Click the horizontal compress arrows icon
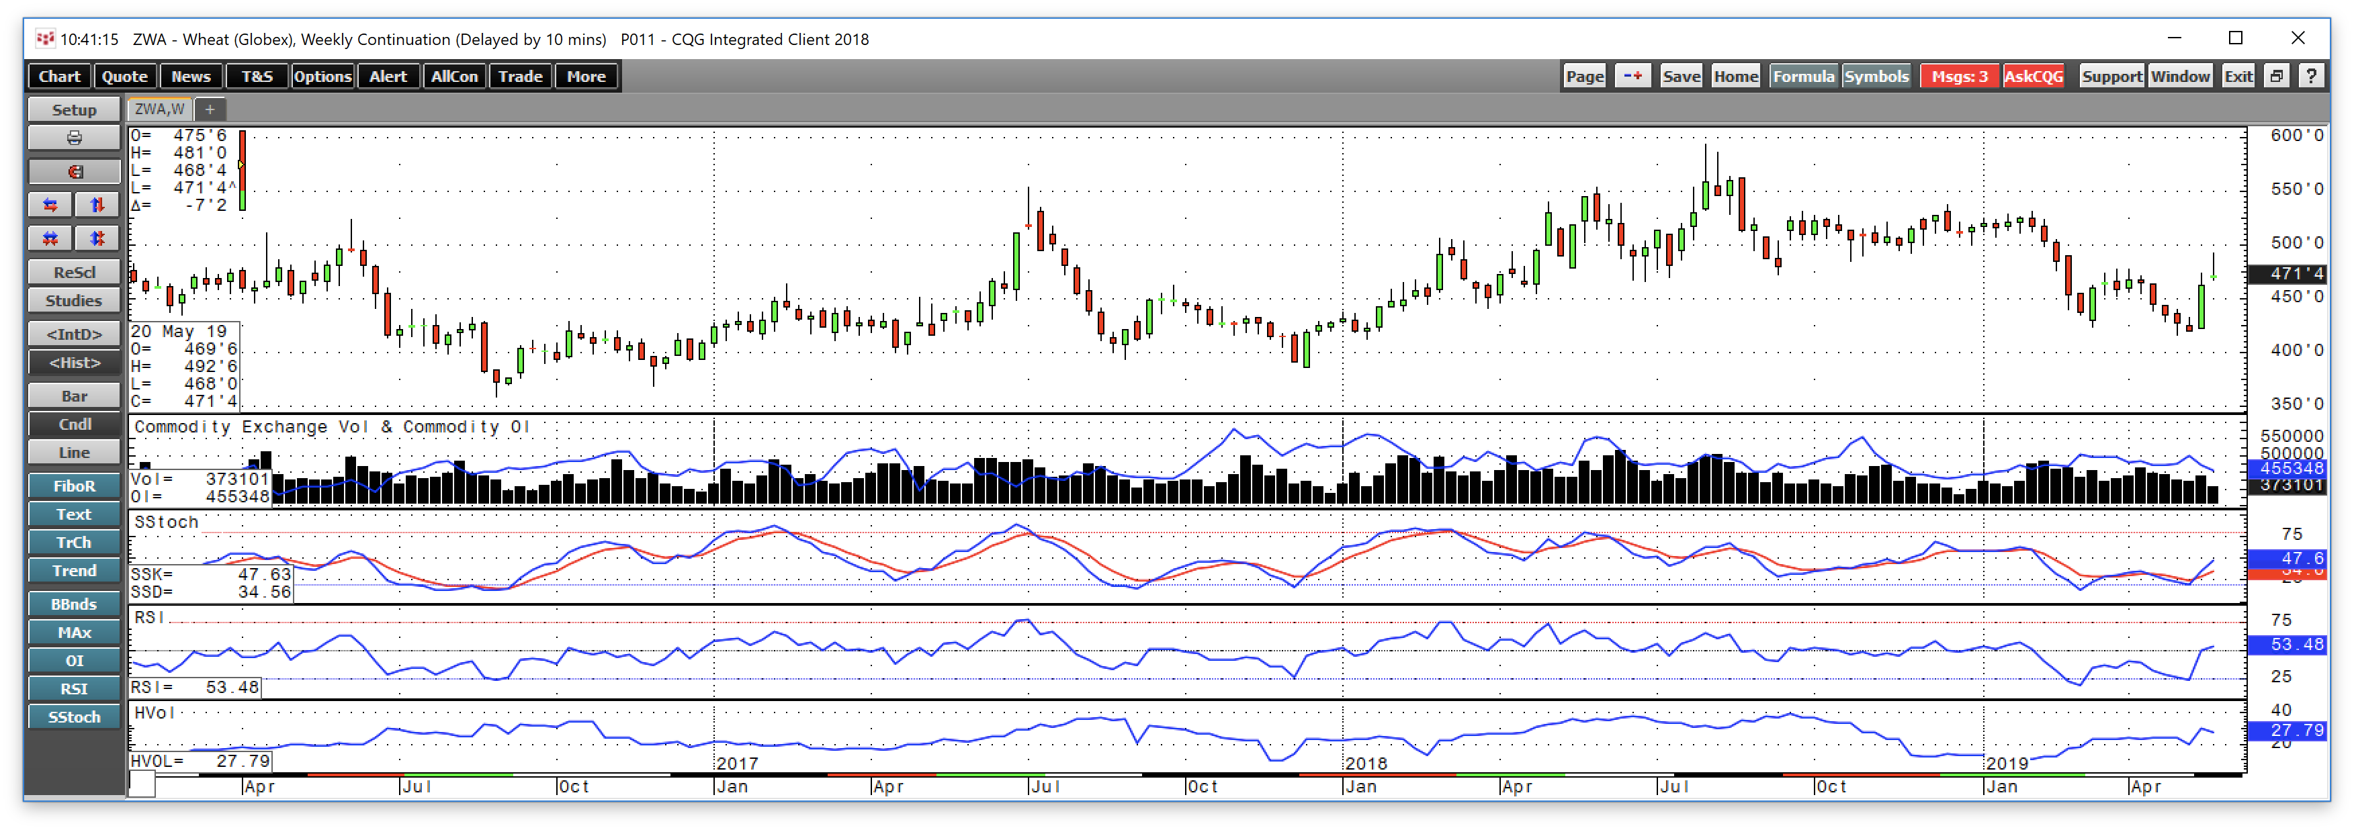The image size is (2354, 830). pos(50,238)
